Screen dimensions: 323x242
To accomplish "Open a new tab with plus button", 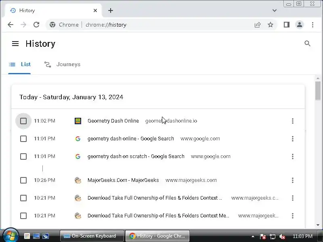I will tap(111, 10).
